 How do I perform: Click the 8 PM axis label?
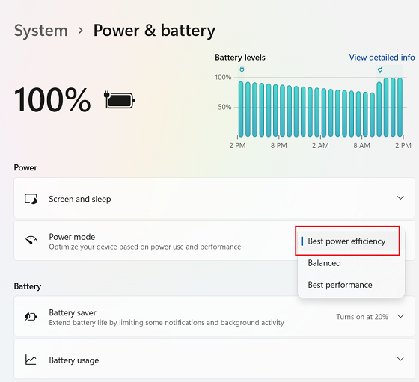click(278, 146)
